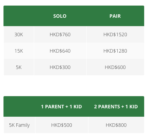Click the HKD$1520 pair price cell
This screenshot has height=139, width=148.
(115, 34)
